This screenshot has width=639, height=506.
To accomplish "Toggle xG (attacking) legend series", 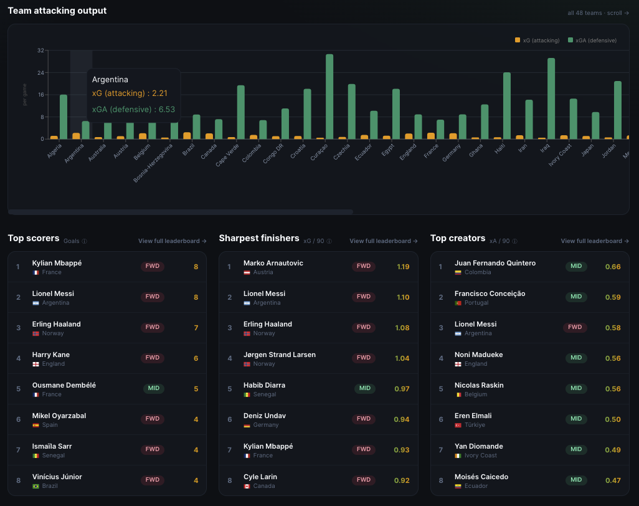I will pyautogui.click(x=537, y=41).
